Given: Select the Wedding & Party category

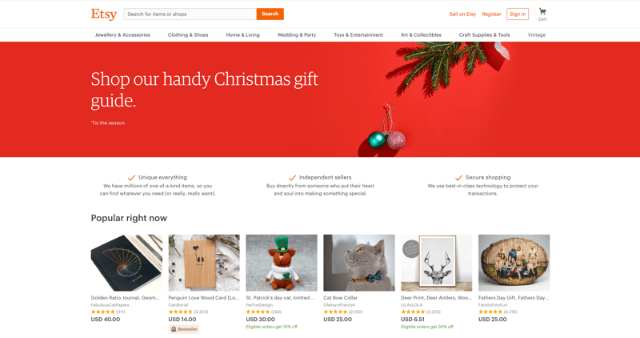Looking at the screenshot, I should pos(297,35).
